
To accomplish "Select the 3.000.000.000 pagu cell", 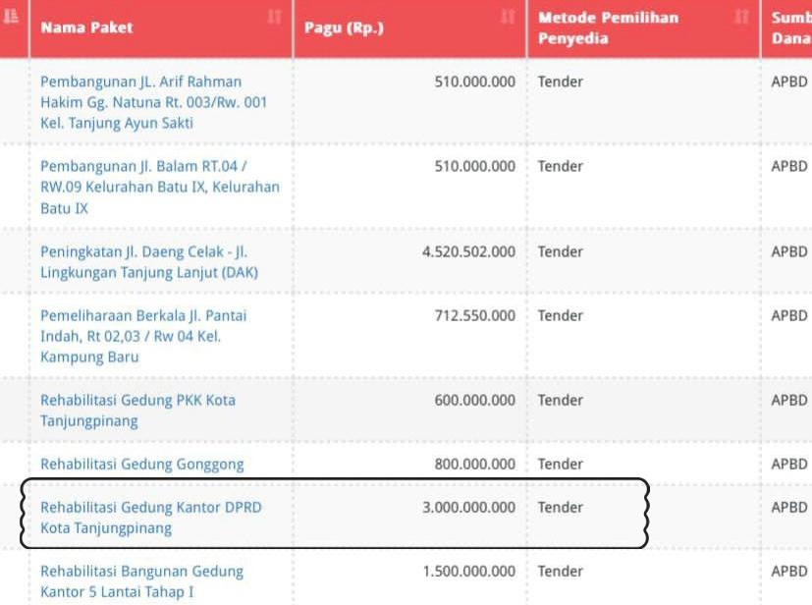I will (x=468, y=508).
